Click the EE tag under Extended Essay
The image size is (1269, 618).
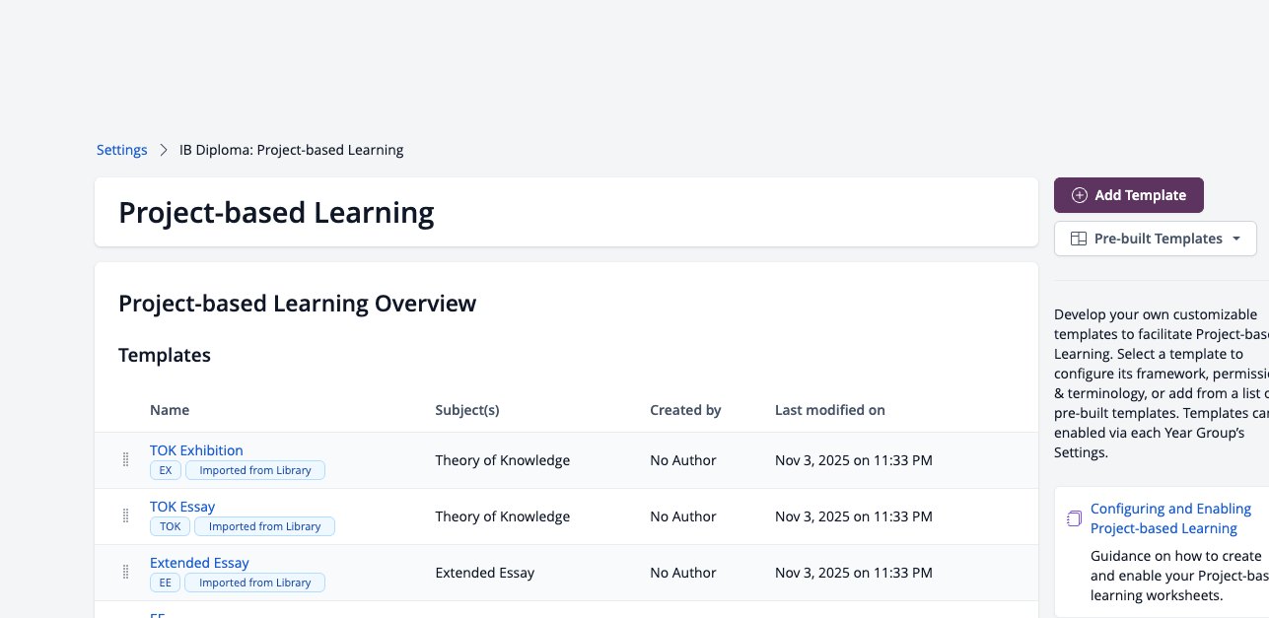[165, 583]
